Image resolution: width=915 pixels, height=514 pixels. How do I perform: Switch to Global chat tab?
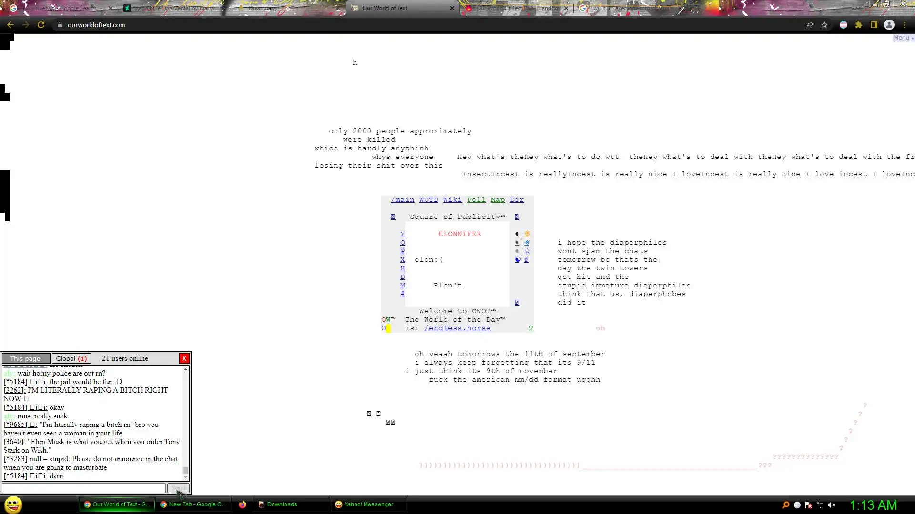point(71,358)
